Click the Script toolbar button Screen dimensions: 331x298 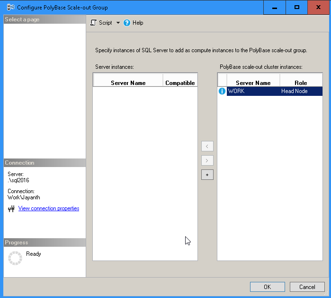101,23
